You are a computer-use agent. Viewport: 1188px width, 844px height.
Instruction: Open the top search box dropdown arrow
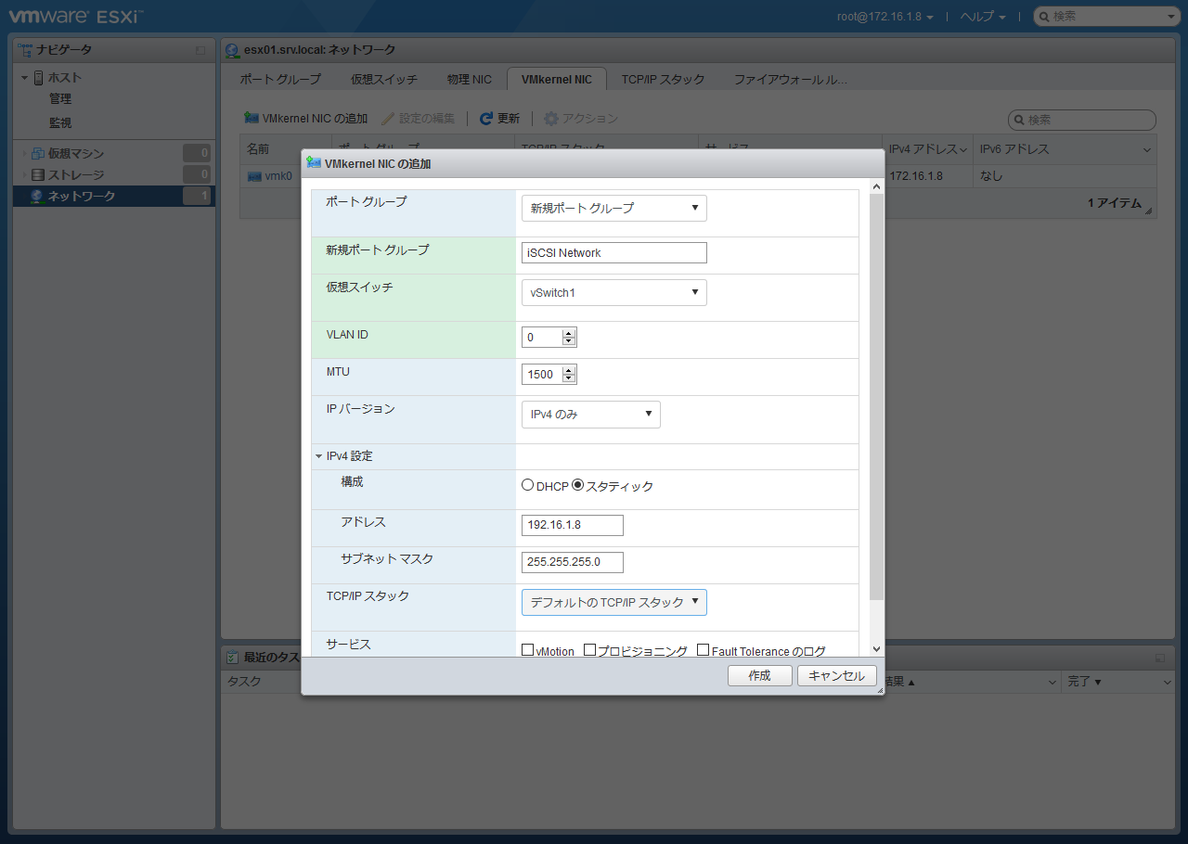coord(1170,17)
